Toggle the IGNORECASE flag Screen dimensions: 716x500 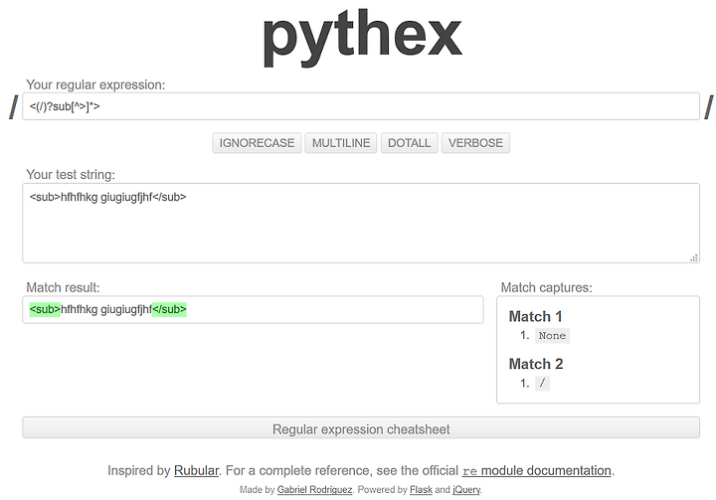coord(257,143)
